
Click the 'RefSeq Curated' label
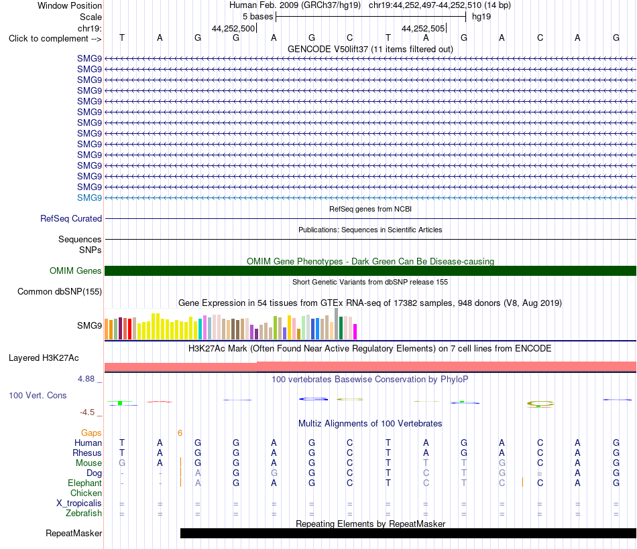[x=71, y=219]
